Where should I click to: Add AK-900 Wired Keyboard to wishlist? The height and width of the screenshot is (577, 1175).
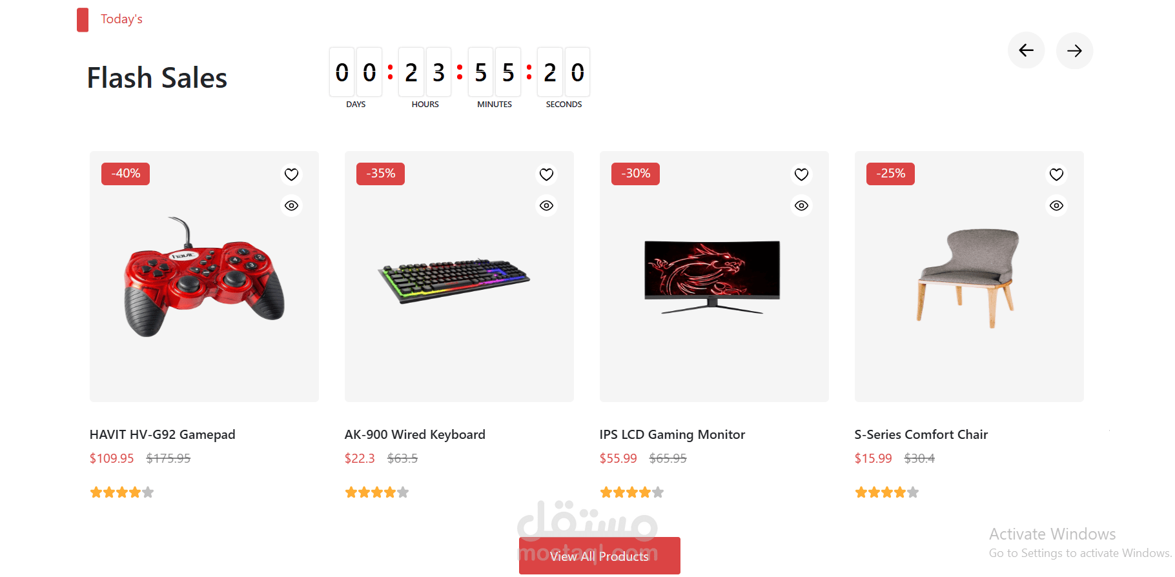[546, 174]
